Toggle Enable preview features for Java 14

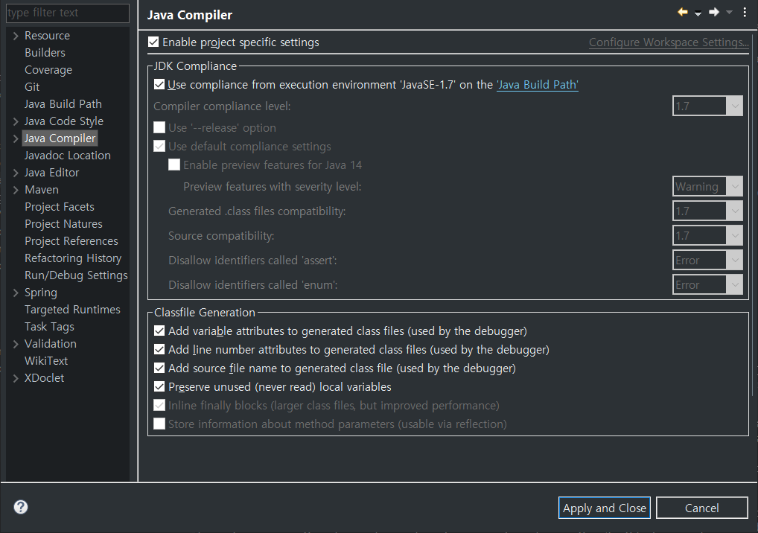[x=174, y=165]
